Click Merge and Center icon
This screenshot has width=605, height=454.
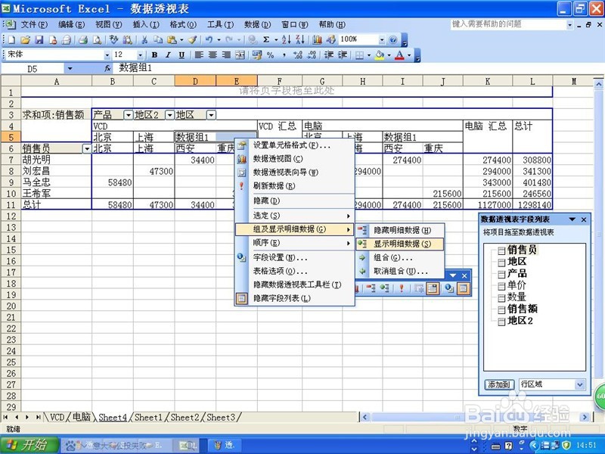(240, 55)
